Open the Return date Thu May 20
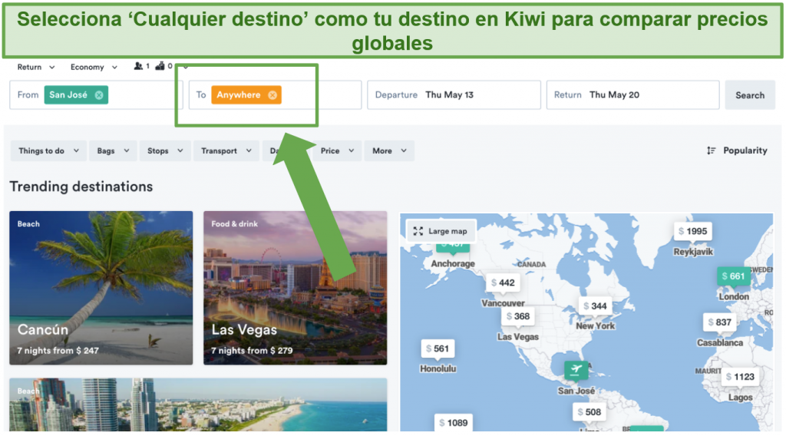The image size is (786, 436). 632,94
